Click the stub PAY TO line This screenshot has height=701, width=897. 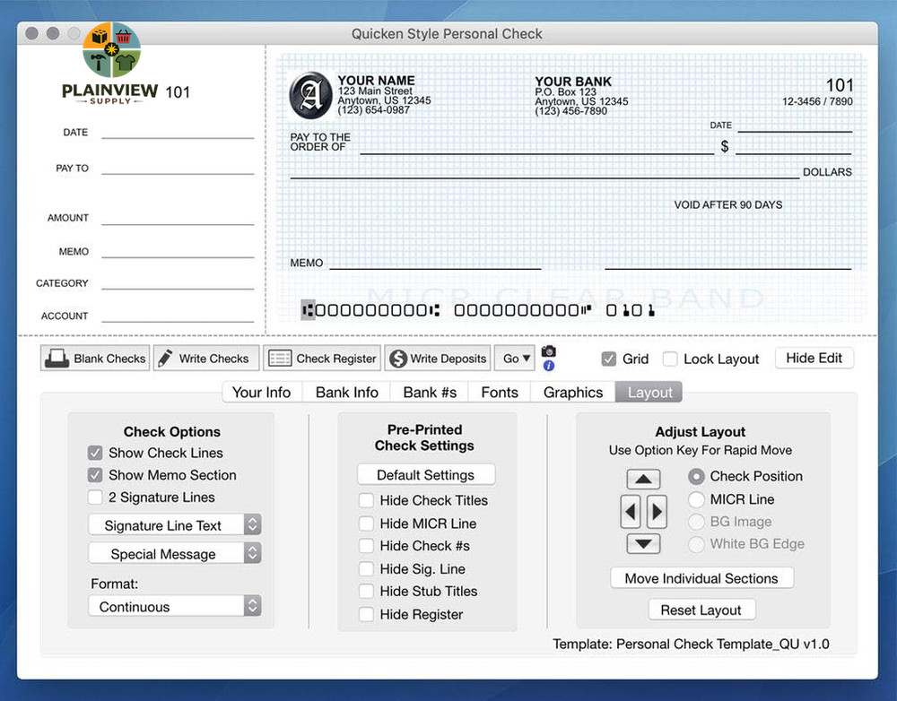(x=178, y=173)
